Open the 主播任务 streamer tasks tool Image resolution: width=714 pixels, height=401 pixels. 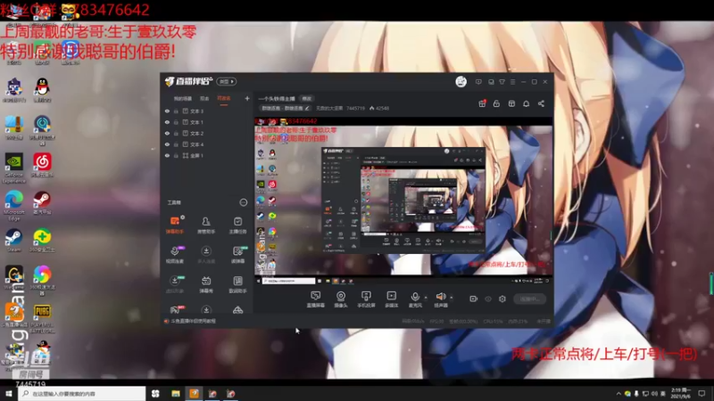click(237, 225)
